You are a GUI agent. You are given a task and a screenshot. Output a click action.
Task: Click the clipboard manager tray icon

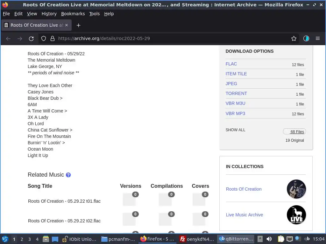(x=281, y=239)
